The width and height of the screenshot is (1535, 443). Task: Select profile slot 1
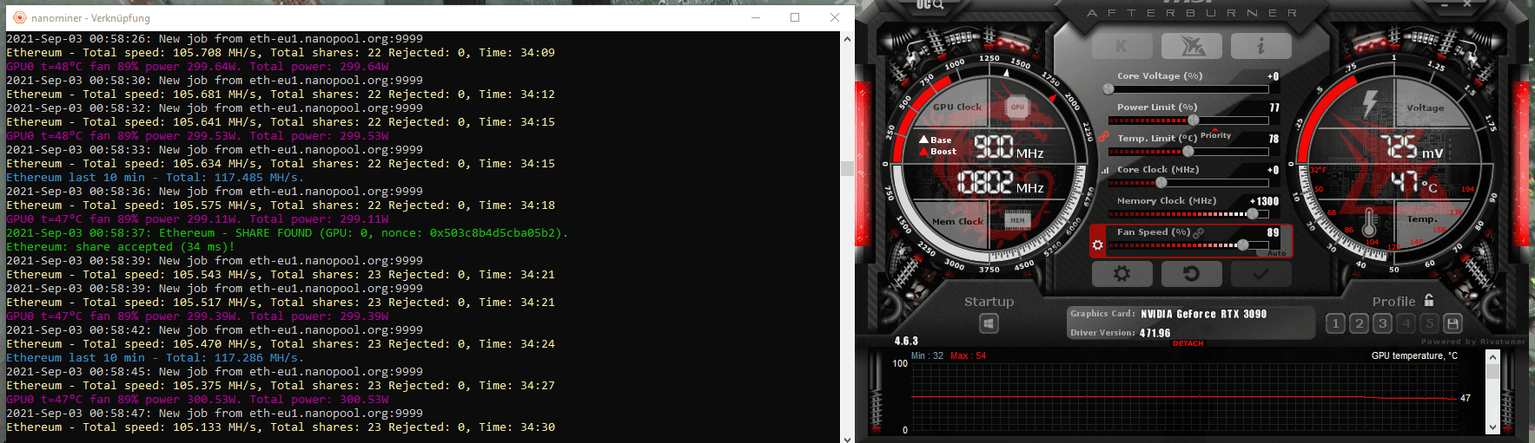point(1336,323)
